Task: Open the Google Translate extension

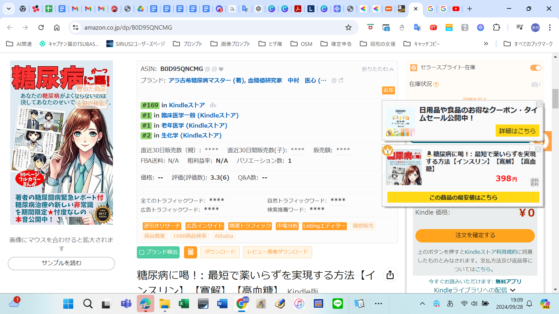Action: [x=417, y=27]
